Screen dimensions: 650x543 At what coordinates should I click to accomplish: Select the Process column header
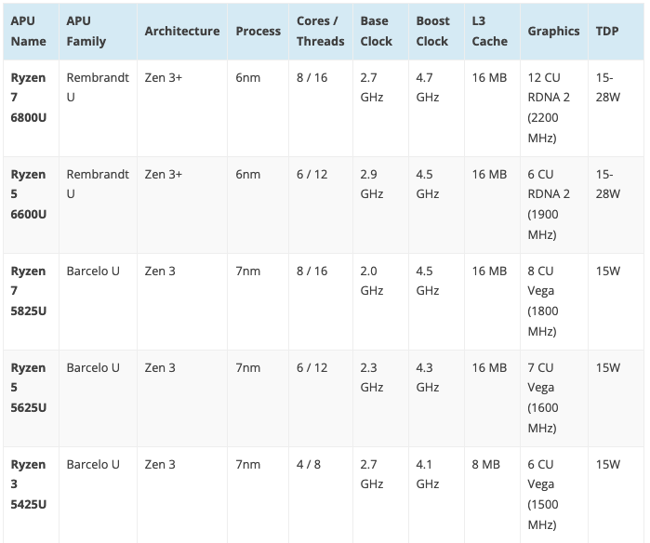[x=259, y=31]
